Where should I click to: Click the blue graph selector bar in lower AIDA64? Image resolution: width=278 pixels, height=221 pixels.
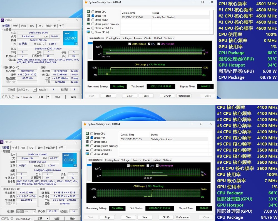coord(89,165)
